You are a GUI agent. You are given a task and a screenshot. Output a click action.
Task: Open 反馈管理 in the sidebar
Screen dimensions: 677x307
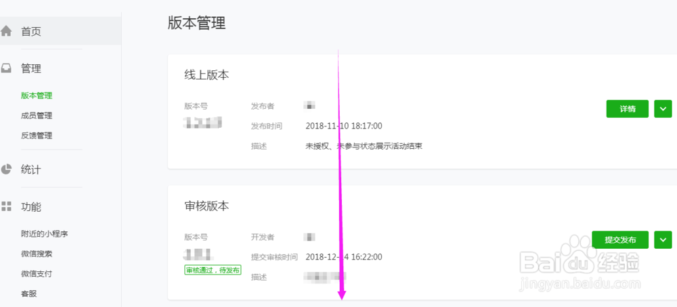click(x=37, y=135)
